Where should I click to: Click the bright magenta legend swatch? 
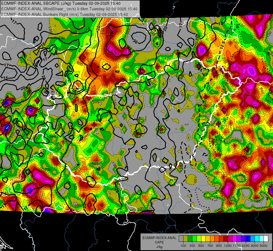point(235,238)
